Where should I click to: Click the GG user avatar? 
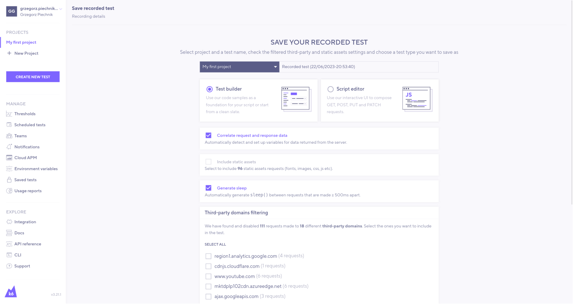(x=12, y=11)
